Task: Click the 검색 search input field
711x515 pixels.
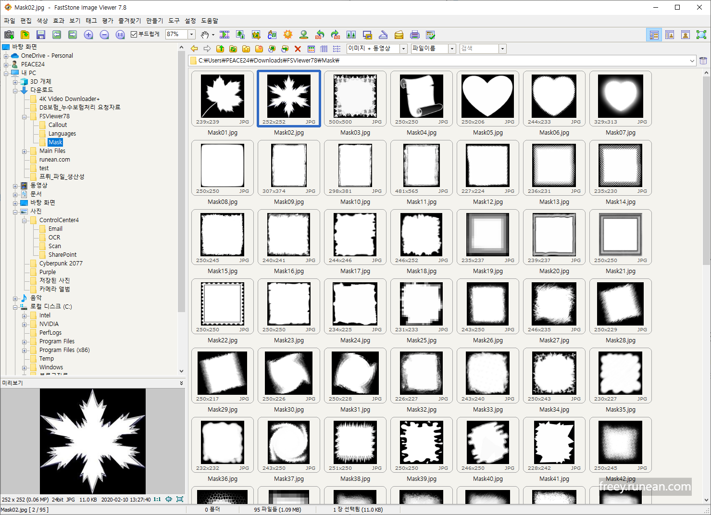Action: point(479,49)
